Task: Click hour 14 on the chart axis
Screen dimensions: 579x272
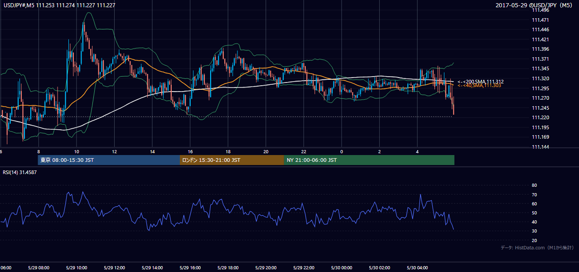Action: point(152,151)
